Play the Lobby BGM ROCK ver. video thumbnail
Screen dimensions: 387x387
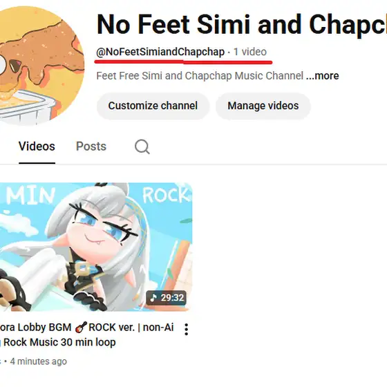point(96,247)
